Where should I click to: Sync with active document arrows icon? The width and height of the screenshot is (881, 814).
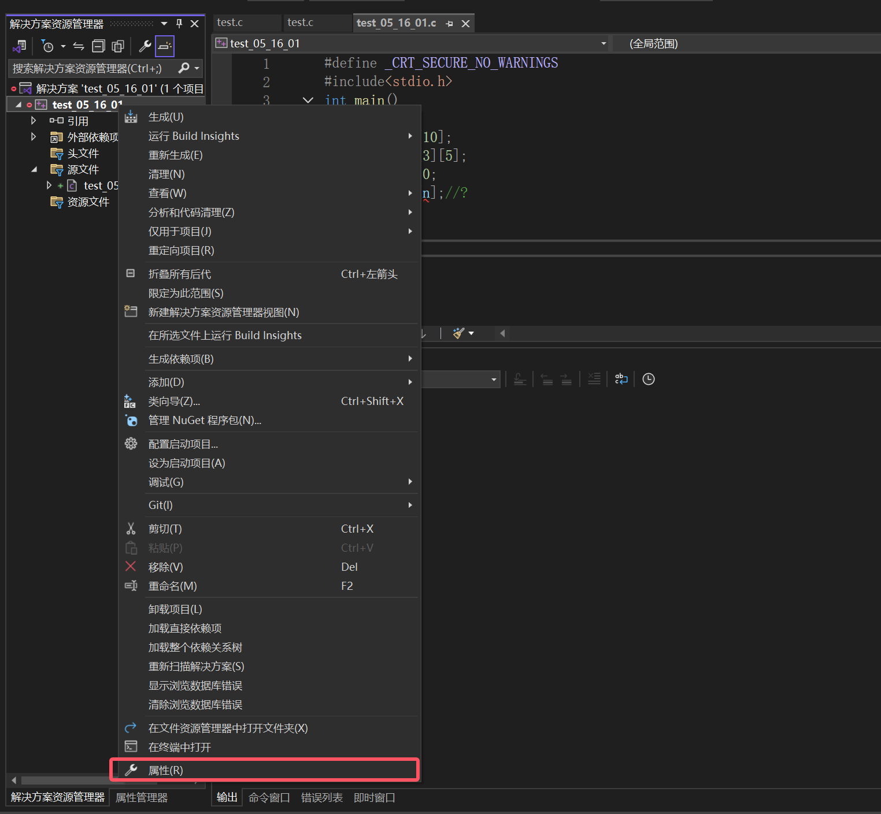[x=79, y=46]
